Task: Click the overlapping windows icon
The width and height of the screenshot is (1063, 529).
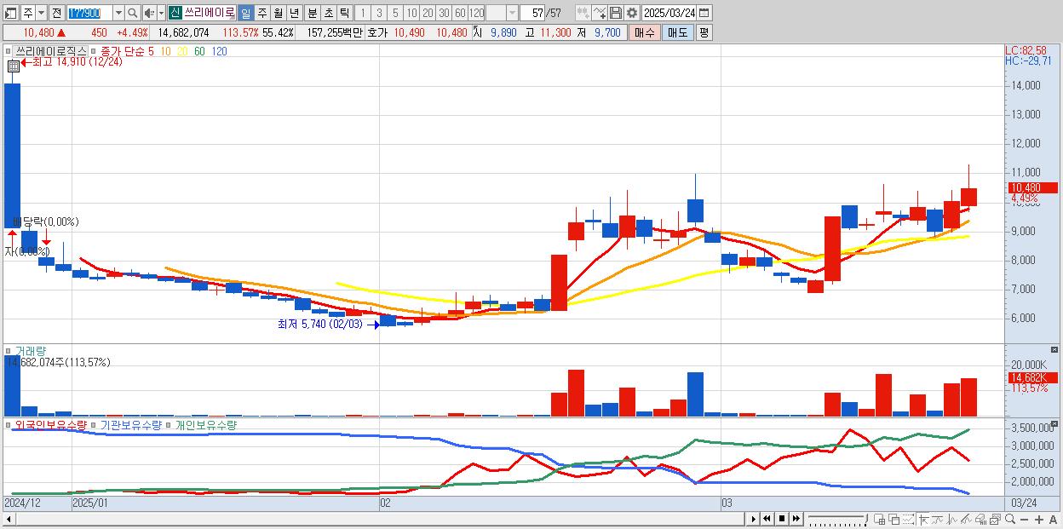Action: click(893, 519)
